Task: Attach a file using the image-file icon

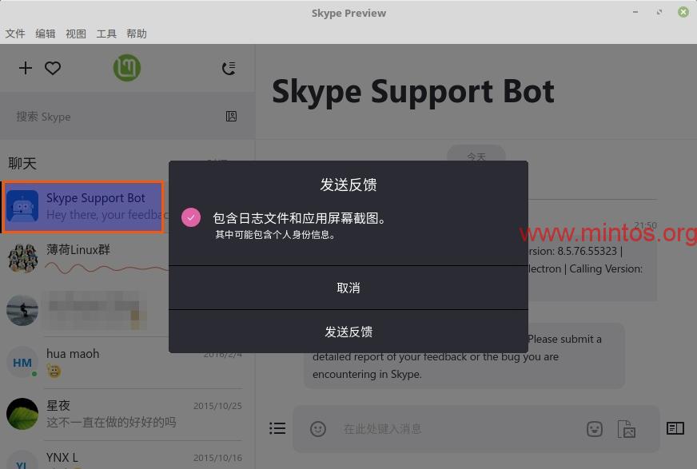Action: coord(627,429)
